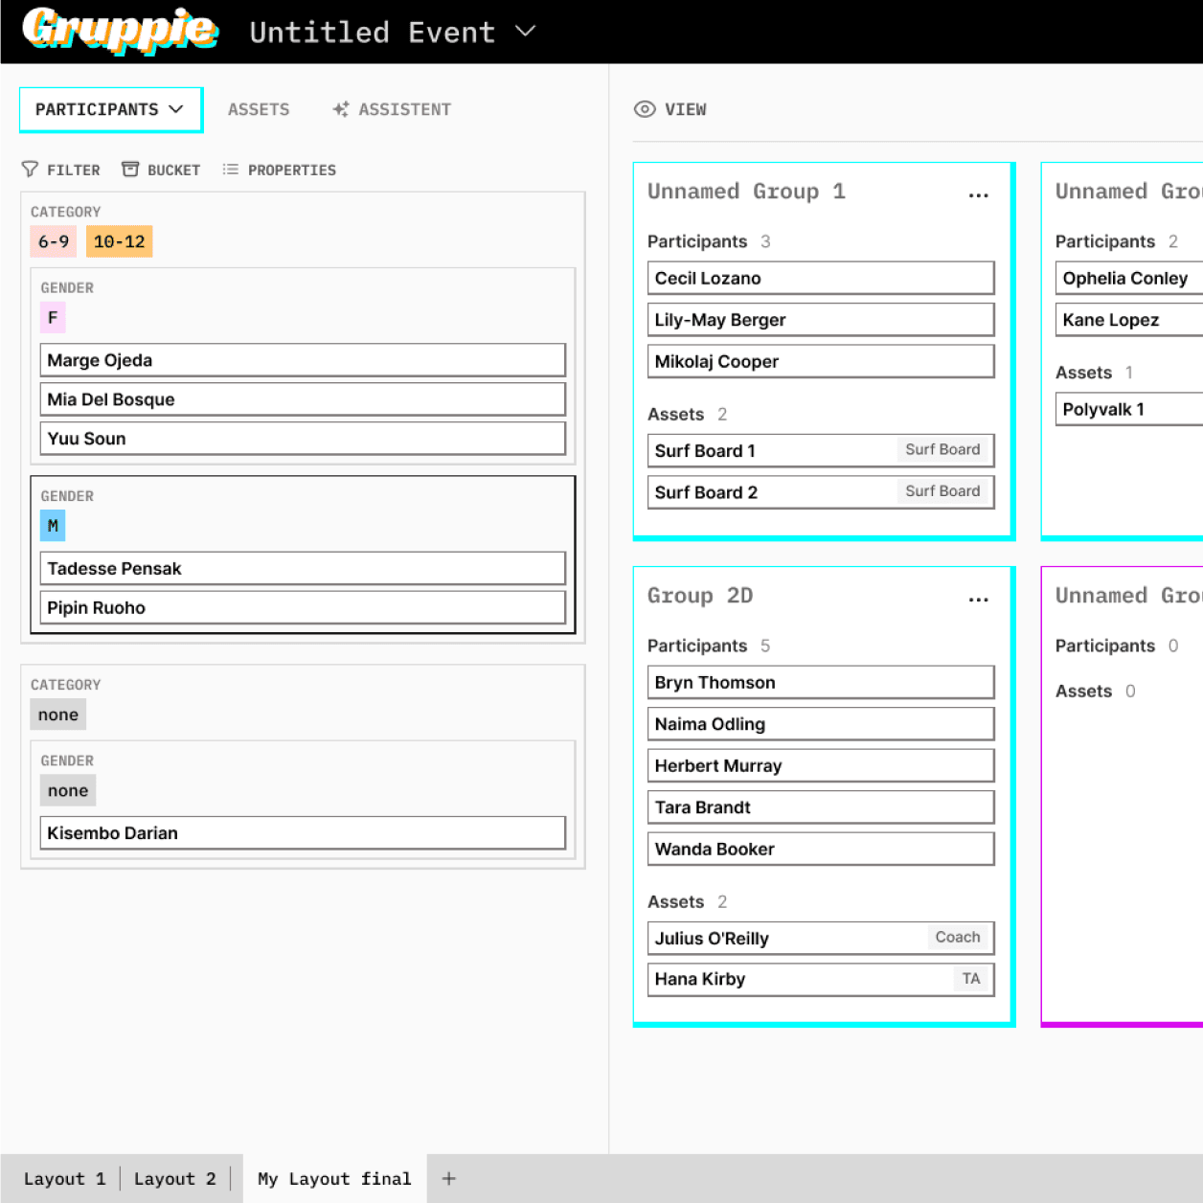The height and width of the screenshot is (1203, 1203).
Task: Select the Kisembo Darian participant card
Action: pos(303,832)
